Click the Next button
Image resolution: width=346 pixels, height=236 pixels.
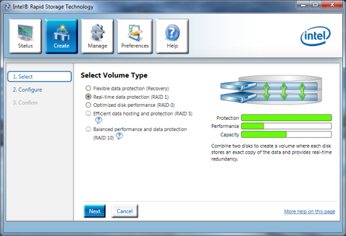(x=95, y=211)
